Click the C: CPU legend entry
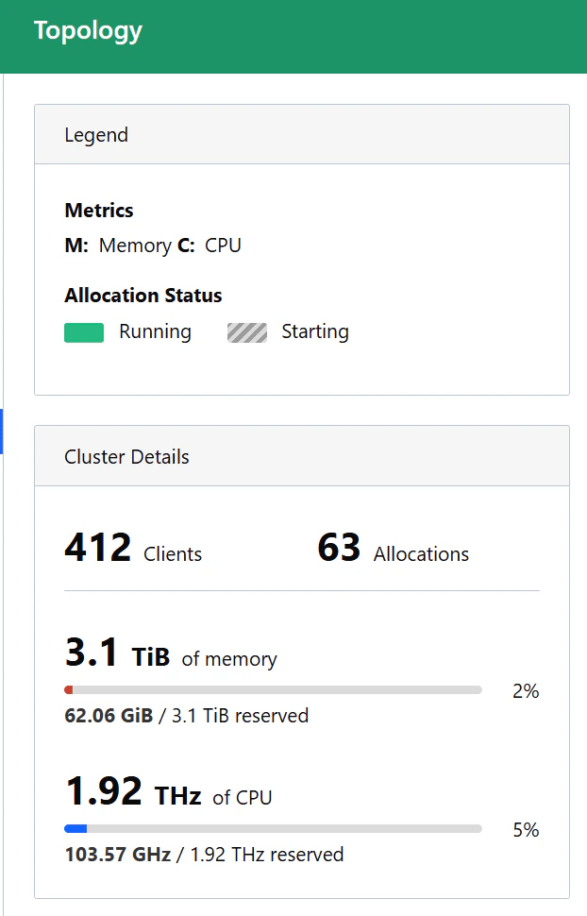The width and height of the screenshot is (587, 916). 210,246
